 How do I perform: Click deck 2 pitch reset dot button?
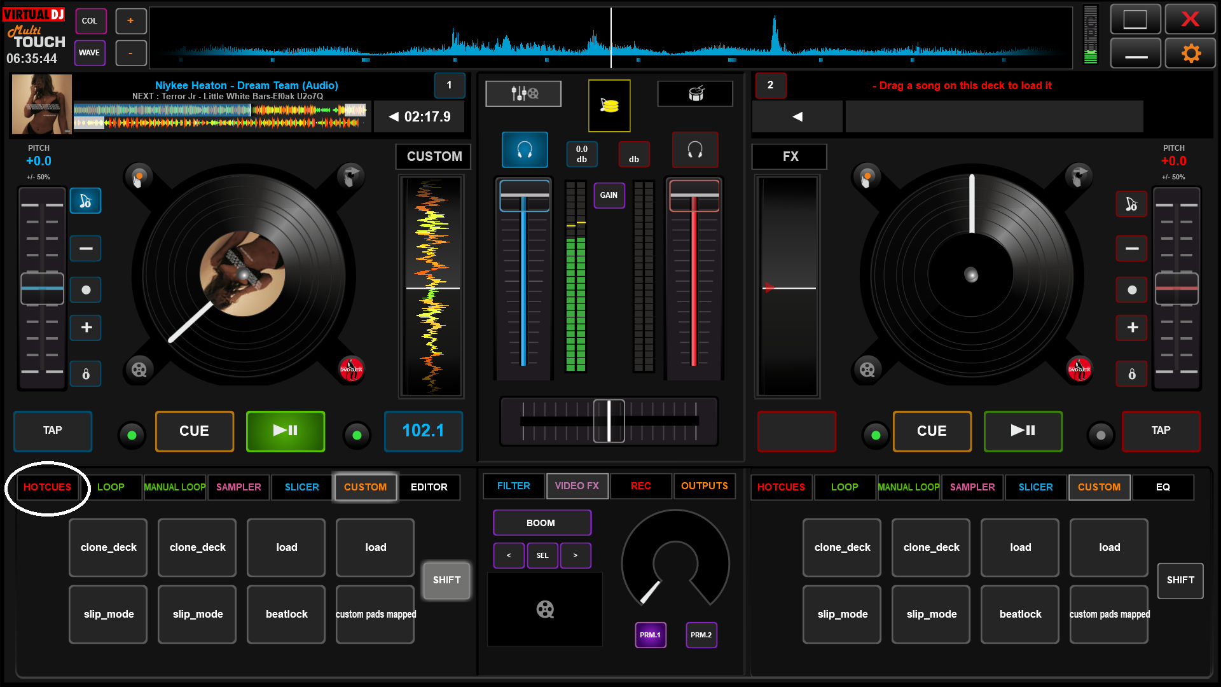1132,290
